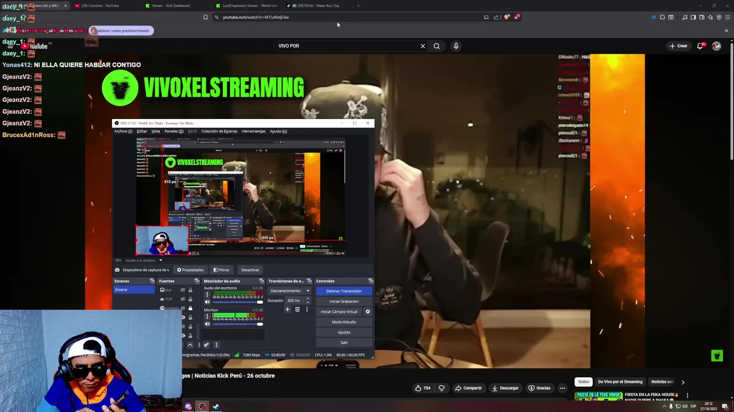Show next category chips arrow
Image resolution: width=734 pixels, height=412 pixels.
pos(682,382)
